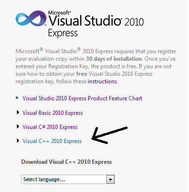This screenshot has height=192, width=189.
Task: Click the Select language combo box field
Action: (68, 179)
